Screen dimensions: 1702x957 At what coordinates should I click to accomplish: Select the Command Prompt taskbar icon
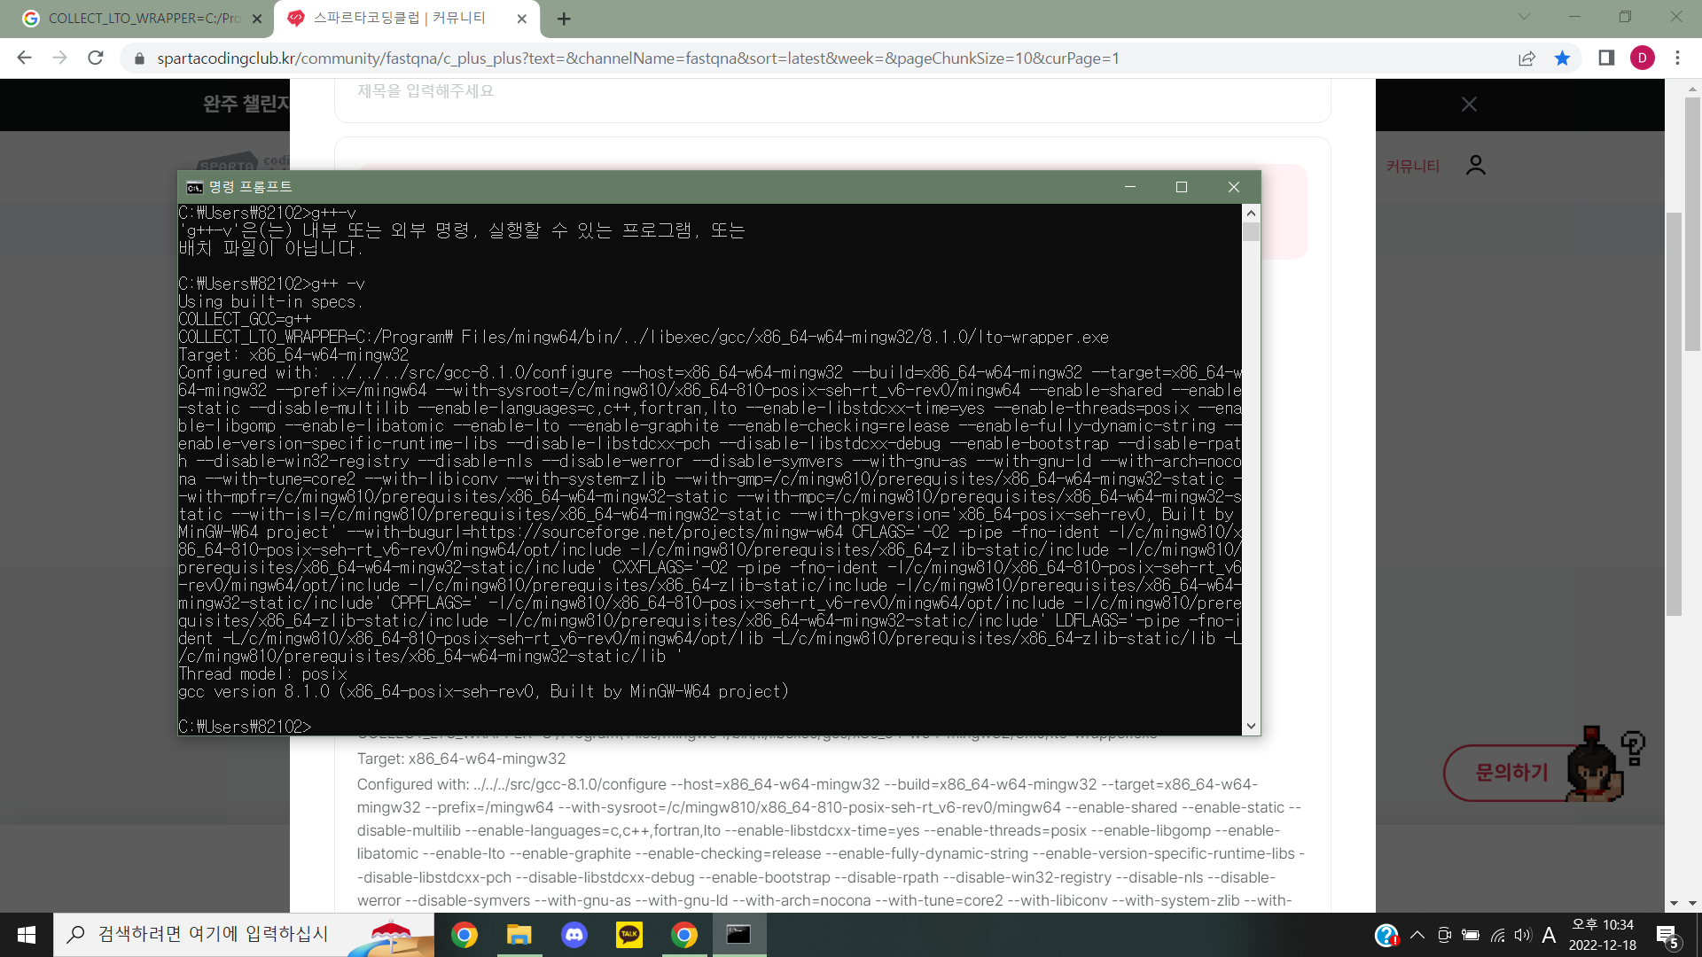[739, 935]
